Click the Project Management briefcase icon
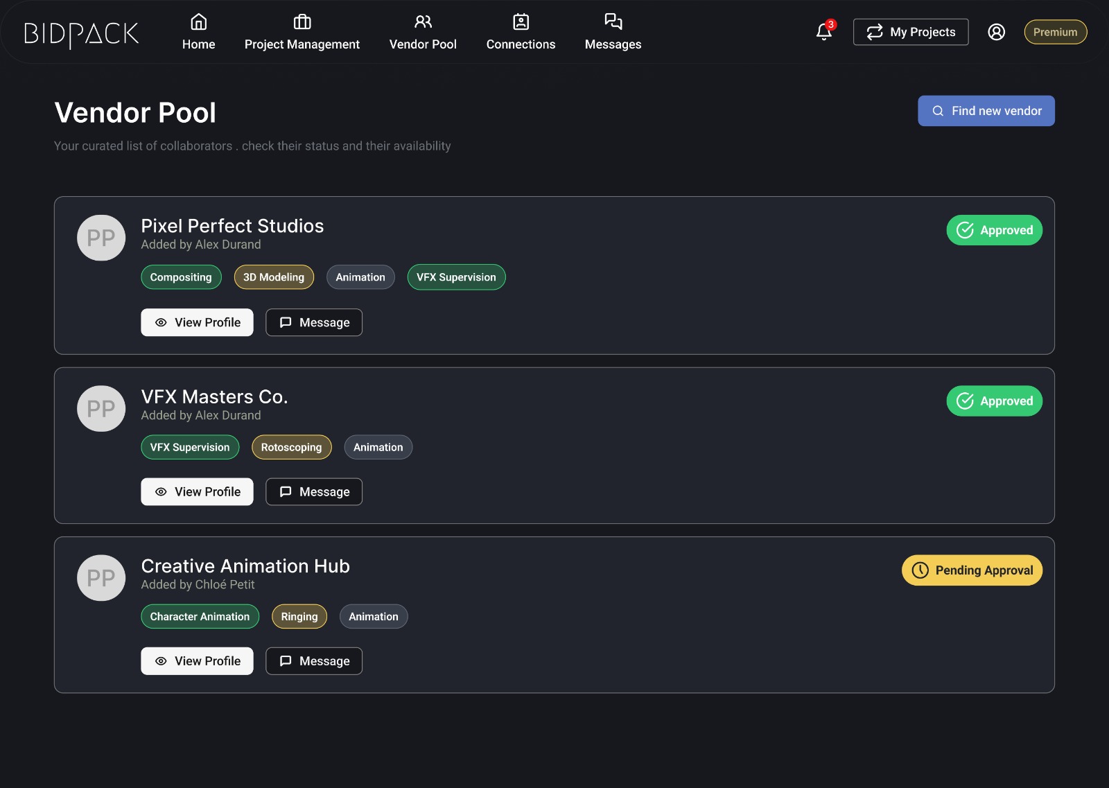1109x788 pixels. pyautogui.click(x=302, y=22)
